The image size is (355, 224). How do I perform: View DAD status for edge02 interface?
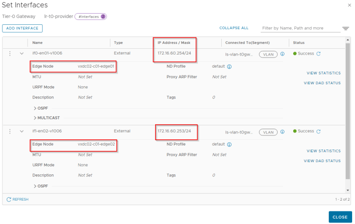coord(322,161)
